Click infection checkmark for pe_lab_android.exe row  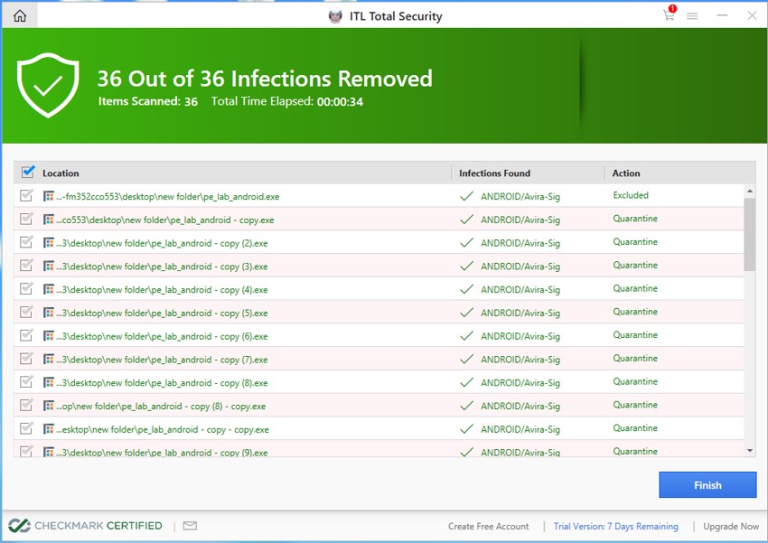467,196
